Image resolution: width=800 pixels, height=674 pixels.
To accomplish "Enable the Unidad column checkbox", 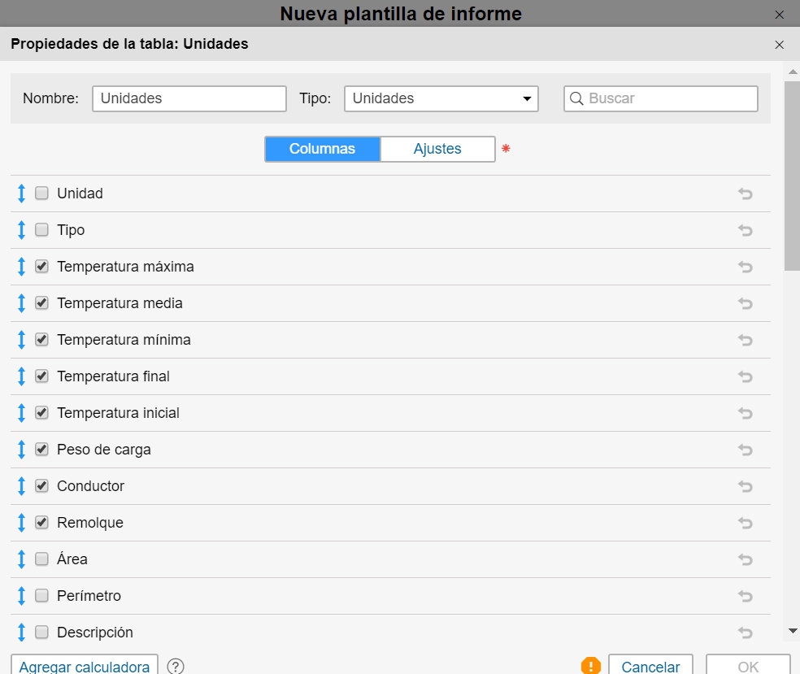I will (x=41, y=194).
